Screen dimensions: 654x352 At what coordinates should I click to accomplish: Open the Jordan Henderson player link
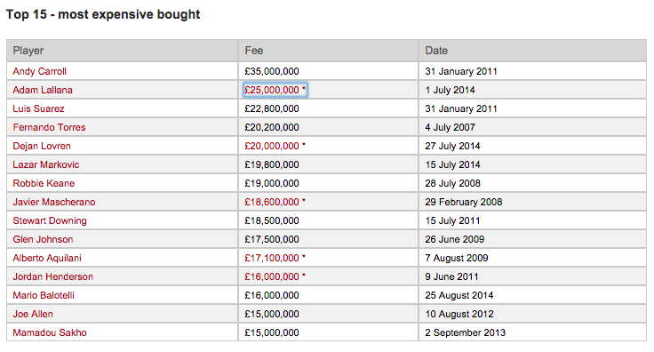coord(53,277)
